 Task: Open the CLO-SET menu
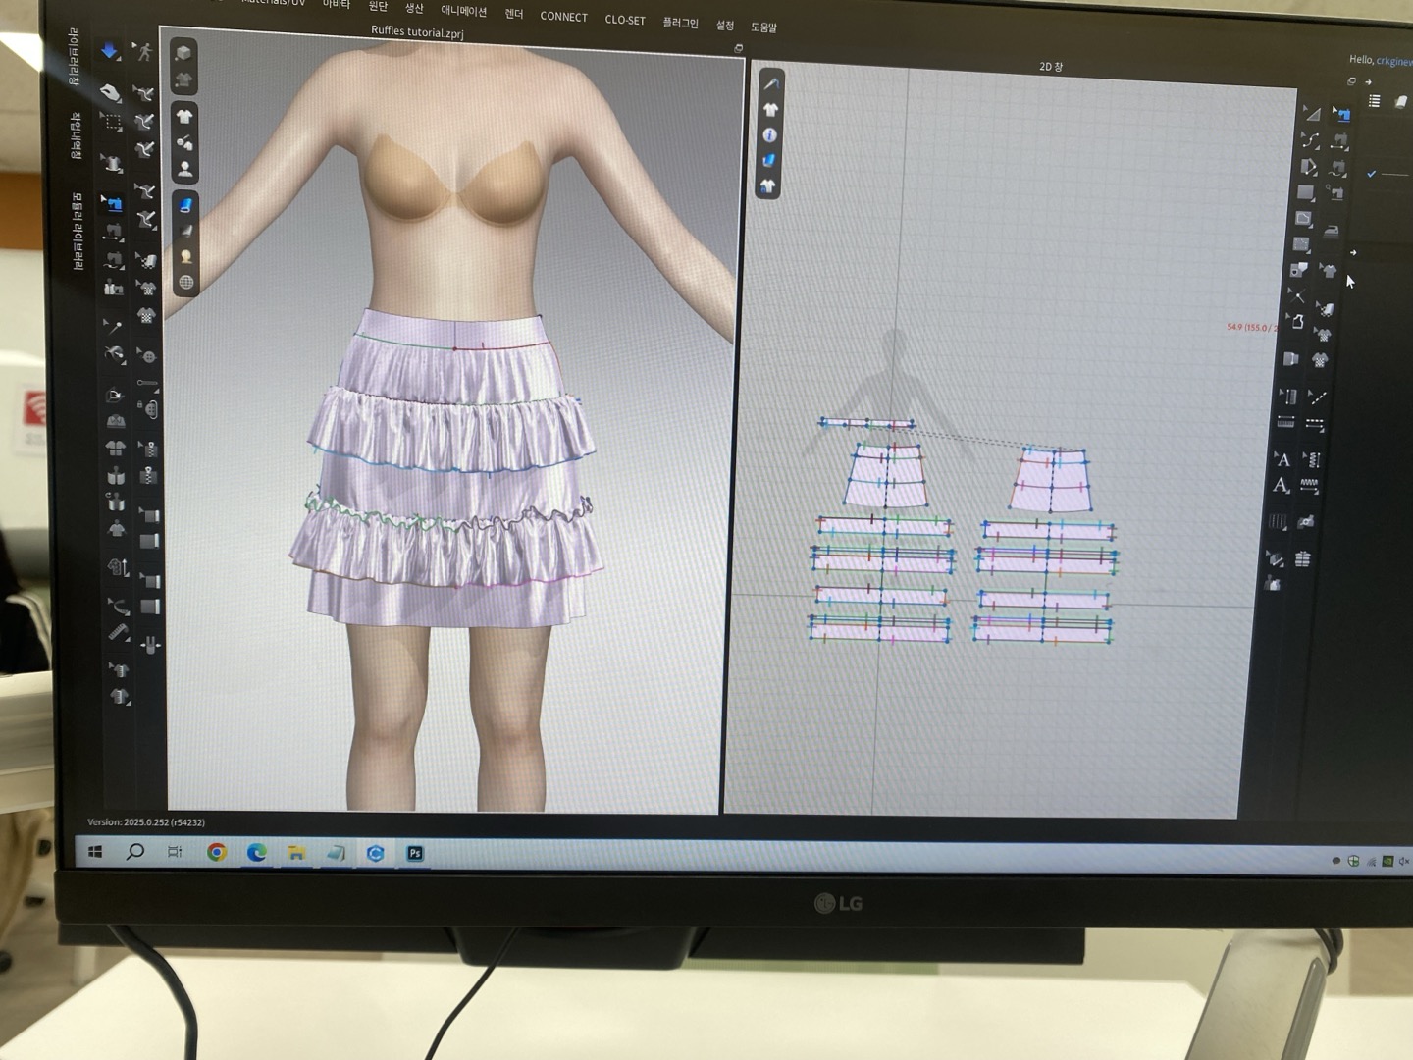coord(625,20)
